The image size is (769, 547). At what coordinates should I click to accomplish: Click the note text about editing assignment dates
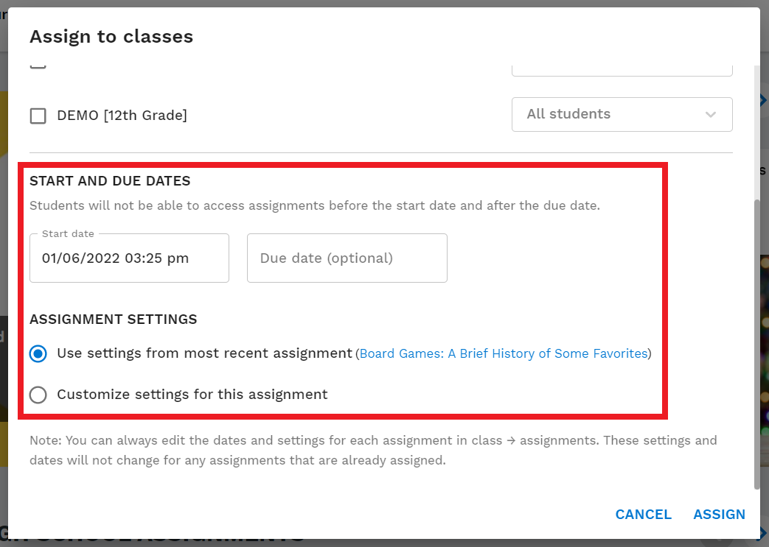[x=373, y=448]
